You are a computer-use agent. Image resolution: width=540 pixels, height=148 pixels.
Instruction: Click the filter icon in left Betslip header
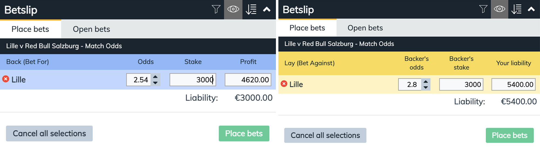pyautogui.click(x=216, y=9)
